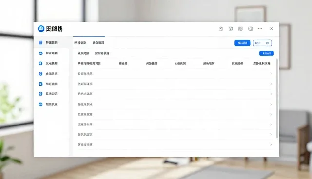Open the sixth sidebar item's round icon
Image resolution: width=312 pixels, height=179 pixels.
tap(40, 94)
